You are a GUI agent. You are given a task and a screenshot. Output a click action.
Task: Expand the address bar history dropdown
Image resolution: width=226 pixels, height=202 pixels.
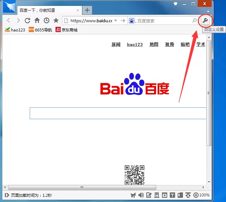coord(116,21)
